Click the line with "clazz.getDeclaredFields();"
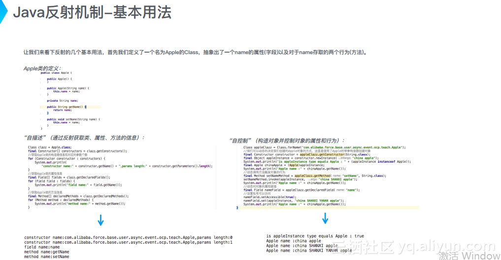The width and height of the screenshot is (501, 260). pos(69,177)
